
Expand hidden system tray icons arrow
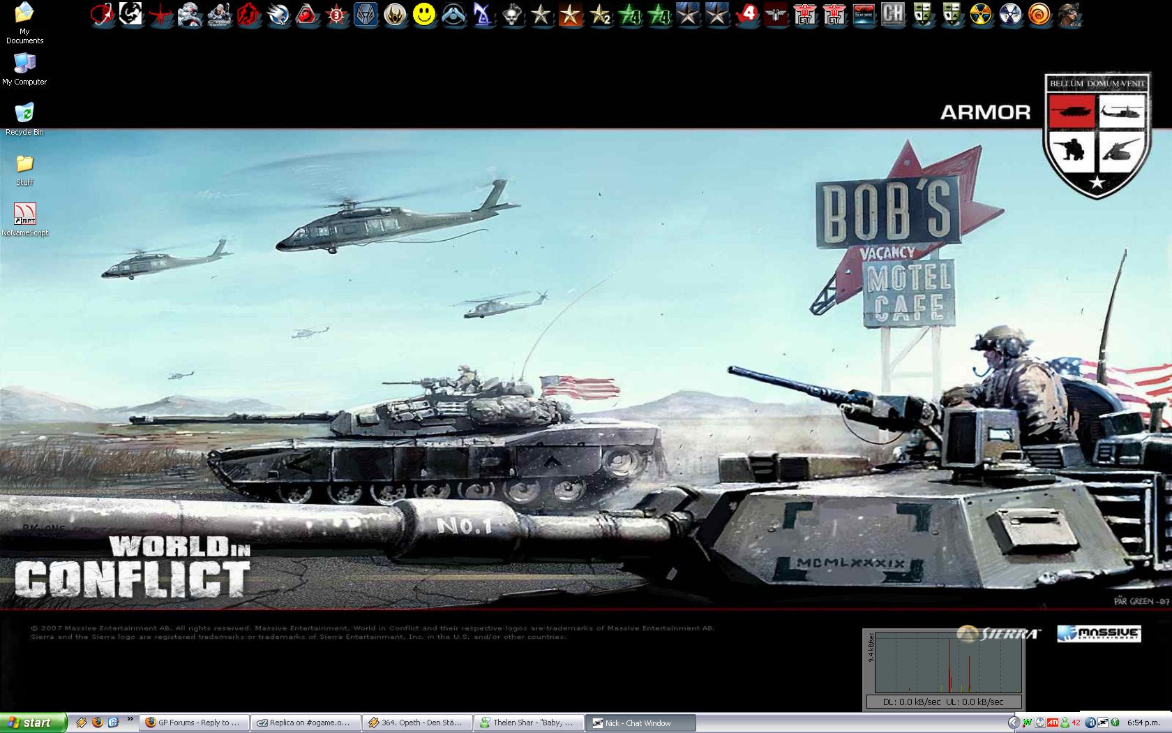tap(1014, 723)
